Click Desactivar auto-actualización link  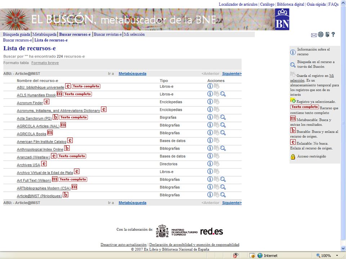point(124,245)
